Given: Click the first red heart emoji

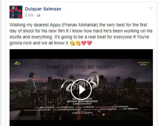Looking at the screenshot, I should (x=84, y=43).
